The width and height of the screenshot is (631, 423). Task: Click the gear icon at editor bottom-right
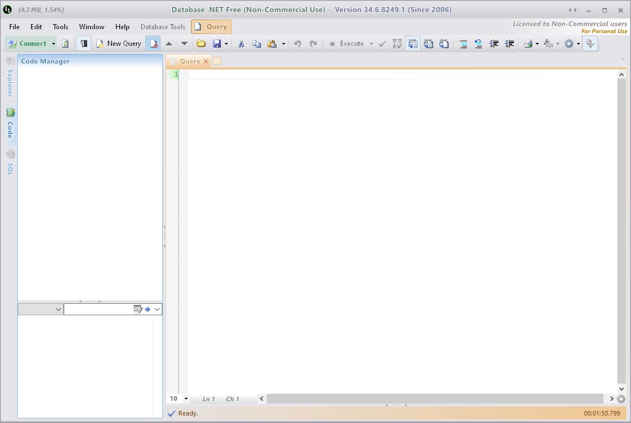click(621, 399)
